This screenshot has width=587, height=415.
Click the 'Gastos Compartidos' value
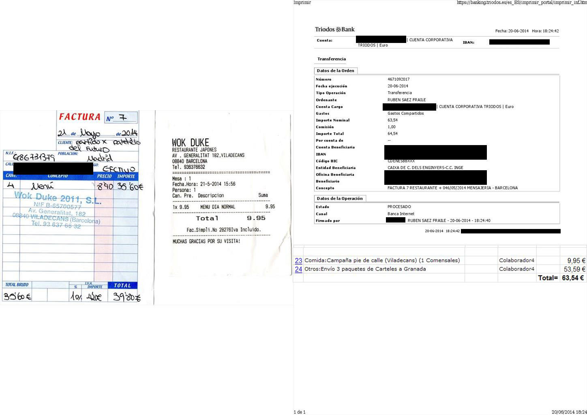click(x=406, y=113)
